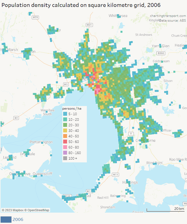Click the M1 shield near Werribee South

16,118
